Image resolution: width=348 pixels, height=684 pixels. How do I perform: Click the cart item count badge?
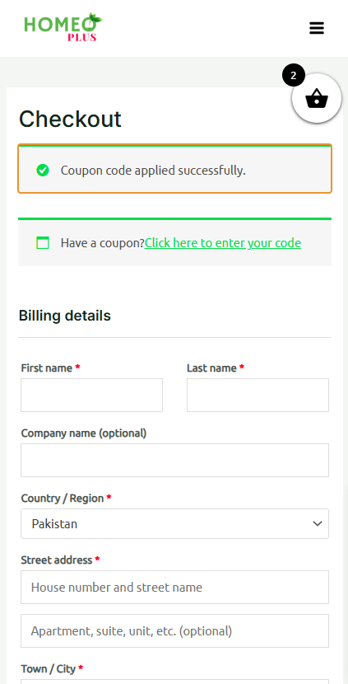[x=294, y=76]
